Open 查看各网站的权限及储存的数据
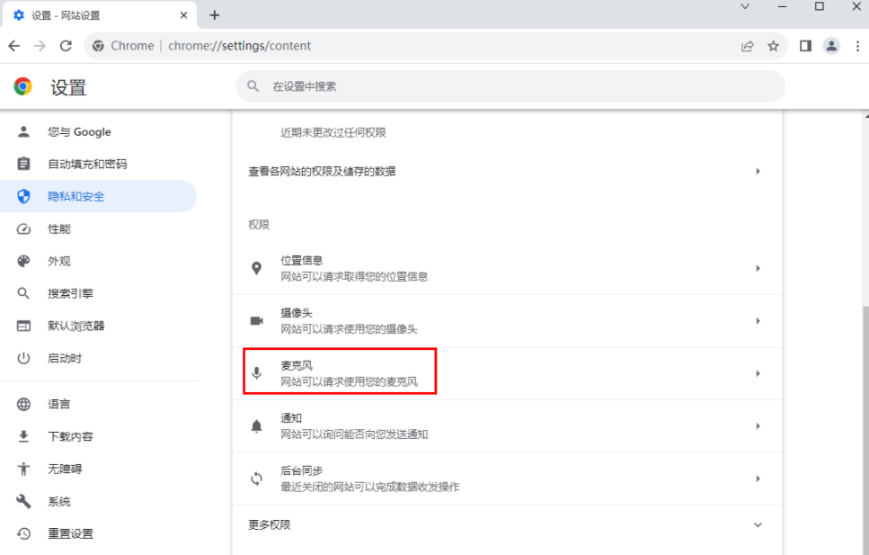869x555 pixels. tap(507, 171)
